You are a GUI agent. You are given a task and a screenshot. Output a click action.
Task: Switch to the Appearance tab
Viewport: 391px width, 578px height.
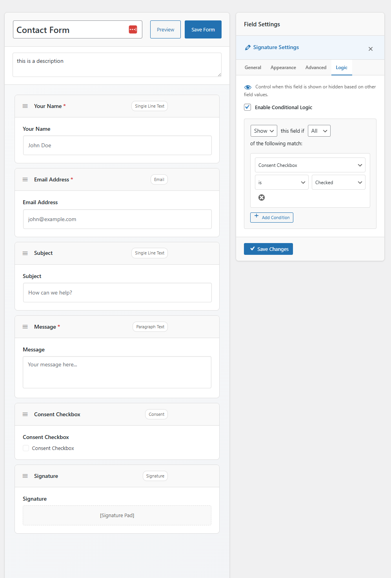[x=283, y=67]
